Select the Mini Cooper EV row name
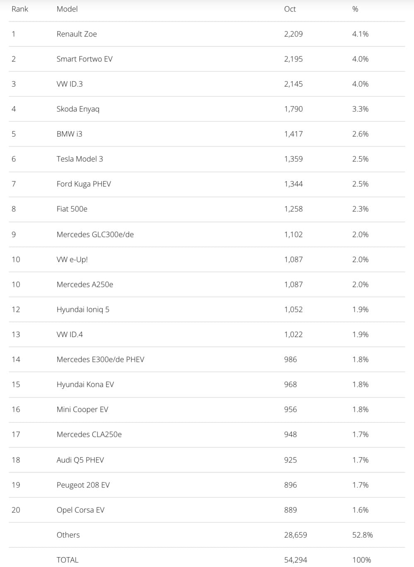 [x=82, y=409]
